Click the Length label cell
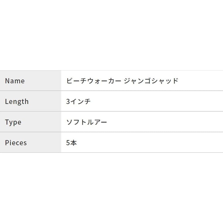The width and height of the screenshot is (223, 223). click(31, 101)
